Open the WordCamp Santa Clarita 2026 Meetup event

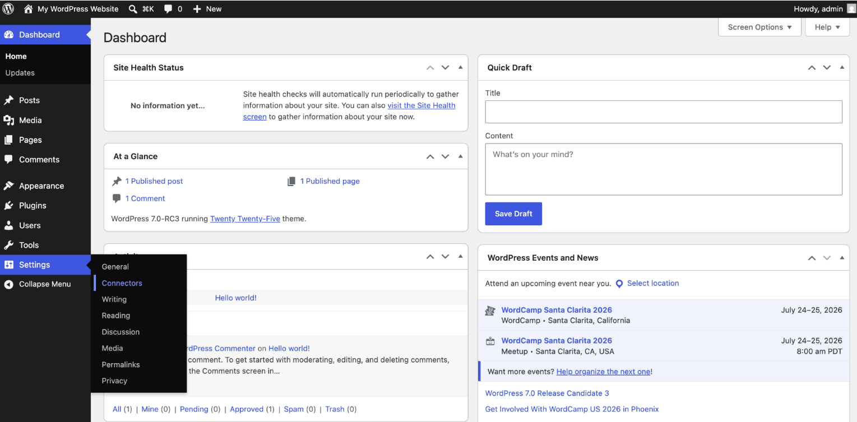557,340
